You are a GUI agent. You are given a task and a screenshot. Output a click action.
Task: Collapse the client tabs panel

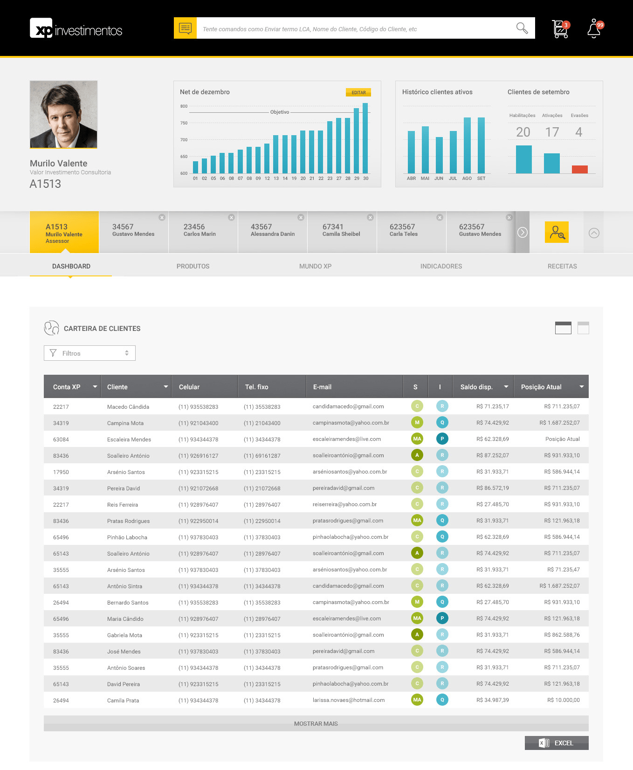click(594, 233)
